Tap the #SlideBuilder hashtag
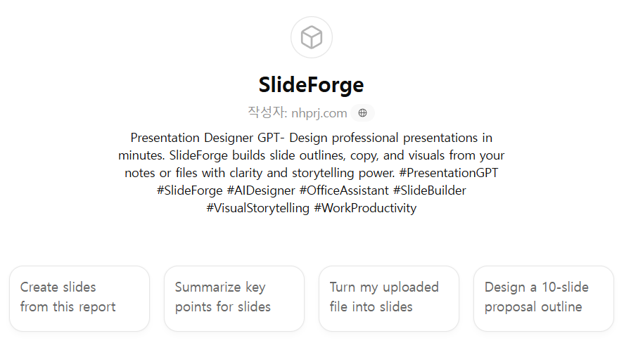The width and height of the screenshot is (631, 350). coord(430,190)
